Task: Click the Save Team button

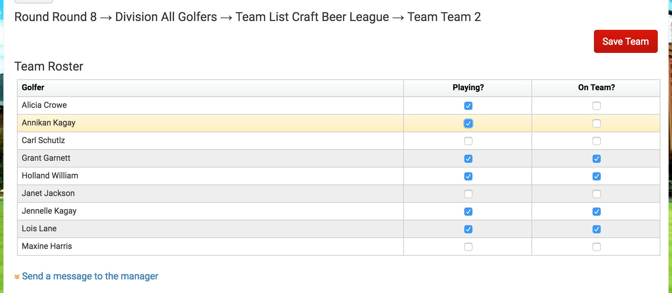Action: 626,41
